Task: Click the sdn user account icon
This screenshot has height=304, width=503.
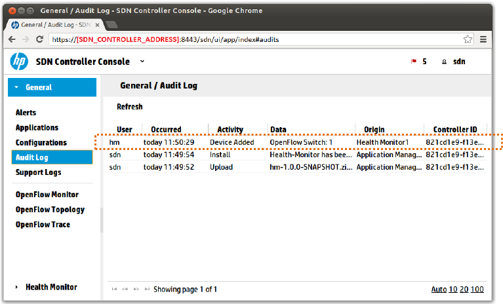Action: click(444, 62)
